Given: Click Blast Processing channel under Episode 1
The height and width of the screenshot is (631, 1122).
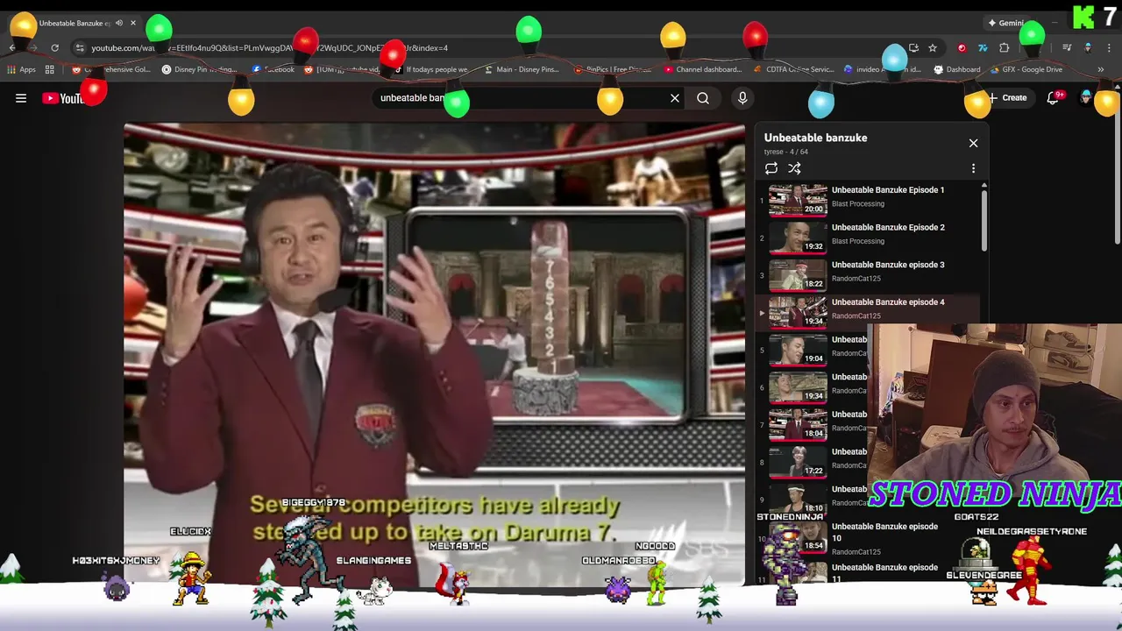Looking at the screenshot, I should [858, 203].
